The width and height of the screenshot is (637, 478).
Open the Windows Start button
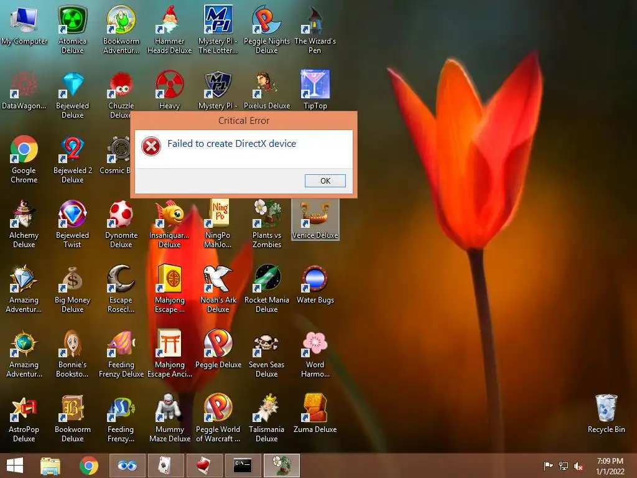tap(15, 466)
